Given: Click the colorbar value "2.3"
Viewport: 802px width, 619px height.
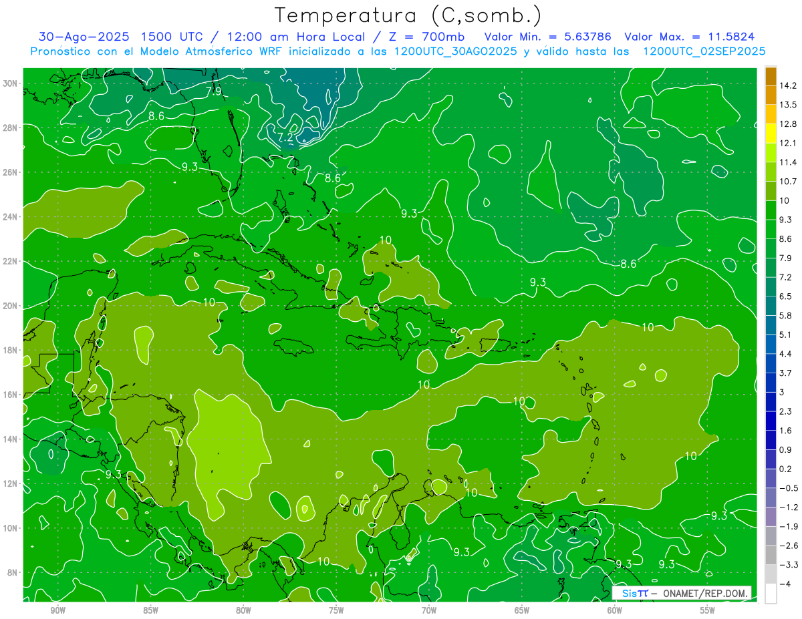Looking at the screenshot, I should coord(786,411).
